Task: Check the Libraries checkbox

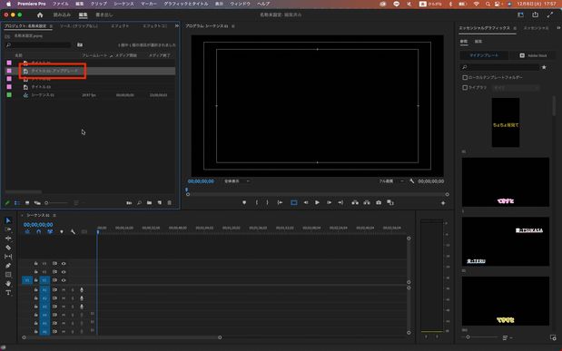Action: 465,87
